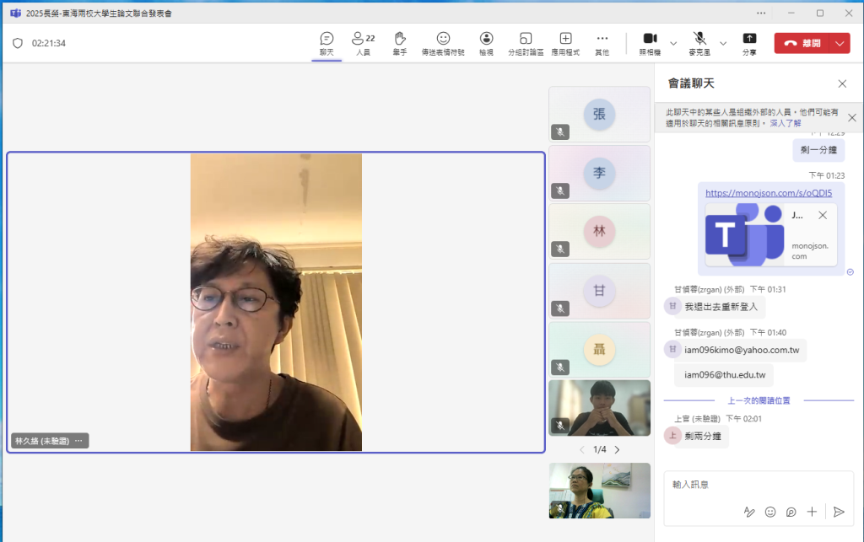Image resolution: width=864 pixels, height=542 pixels.
Task: Close the meeting chat (會議聊天) panel
Action: [x=842, y=83]
